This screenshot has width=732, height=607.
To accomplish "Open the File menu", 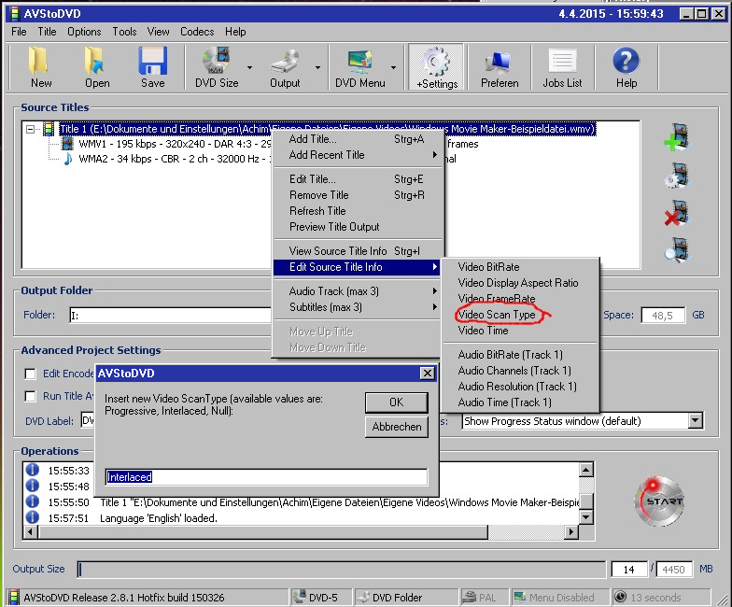I will pyautogui.click(x=19, y=32).
